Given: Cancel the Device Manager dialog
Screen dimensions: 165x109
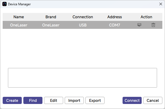Looking at the screenshot, I should pyautogui.click(x=153, y=101).
